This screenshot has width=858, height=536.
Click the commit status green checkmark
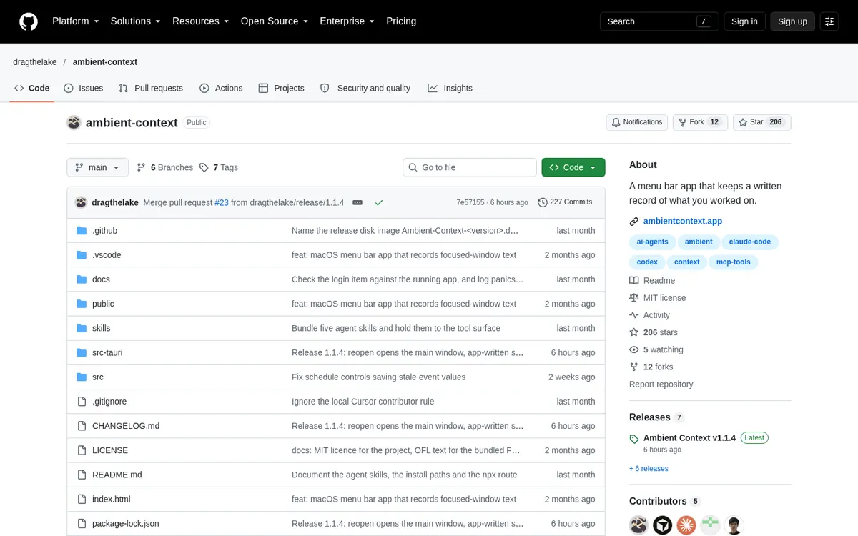(379, 202)
